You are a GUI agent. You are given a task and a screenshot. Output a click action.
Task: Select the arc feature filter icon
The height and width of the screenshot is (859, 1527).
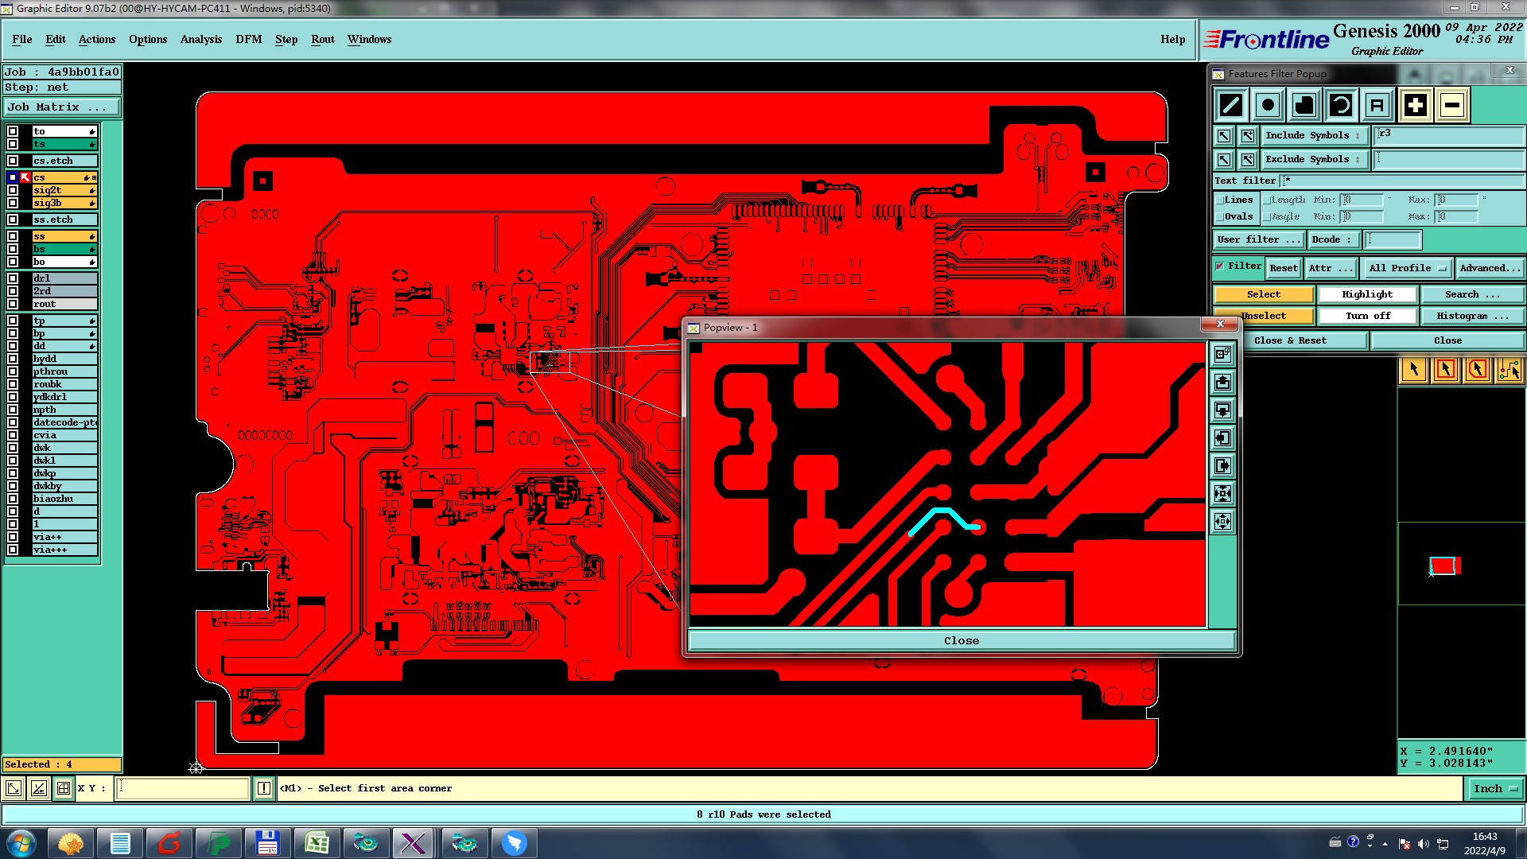(x=1341, y=105)
